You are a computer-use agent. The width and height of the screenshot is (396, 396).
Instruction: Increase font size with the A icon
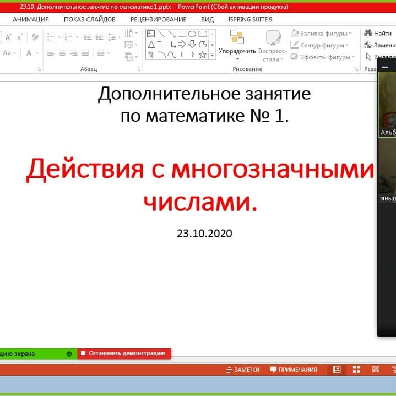[8, 37]
